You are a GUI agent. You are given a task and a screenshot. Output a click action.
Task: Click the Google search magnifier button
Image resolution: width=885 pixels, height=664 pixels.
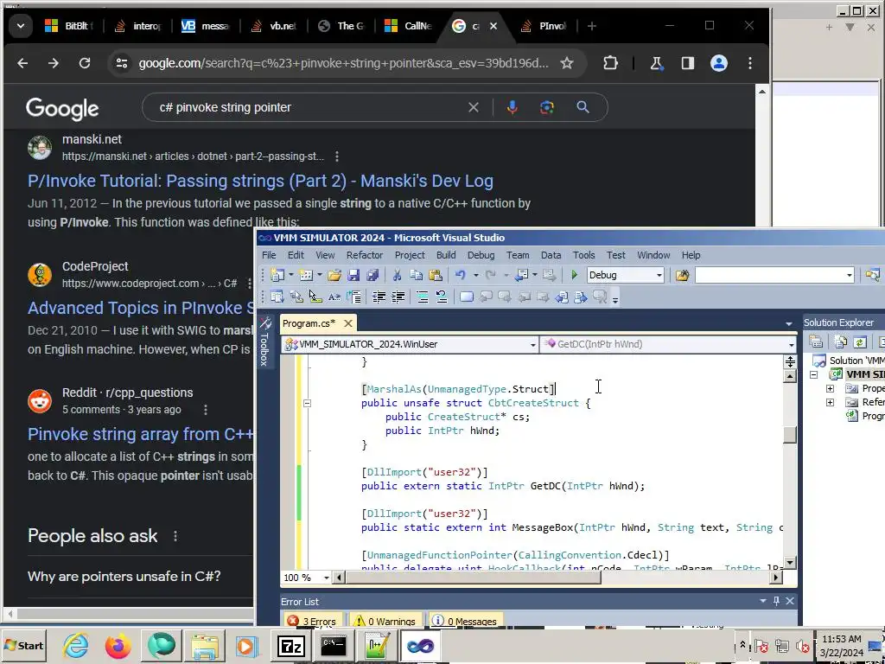[583, 107]
